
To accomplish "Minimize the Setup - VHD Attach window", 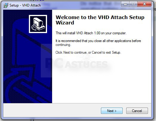I will (x=125, y=4).
